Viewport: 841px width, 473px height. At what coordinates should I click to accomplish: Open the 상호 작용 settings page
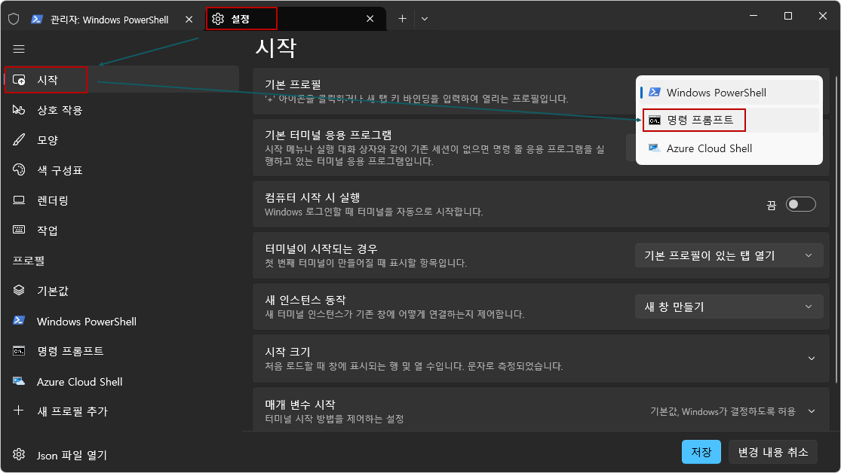[x=121, y=110]
